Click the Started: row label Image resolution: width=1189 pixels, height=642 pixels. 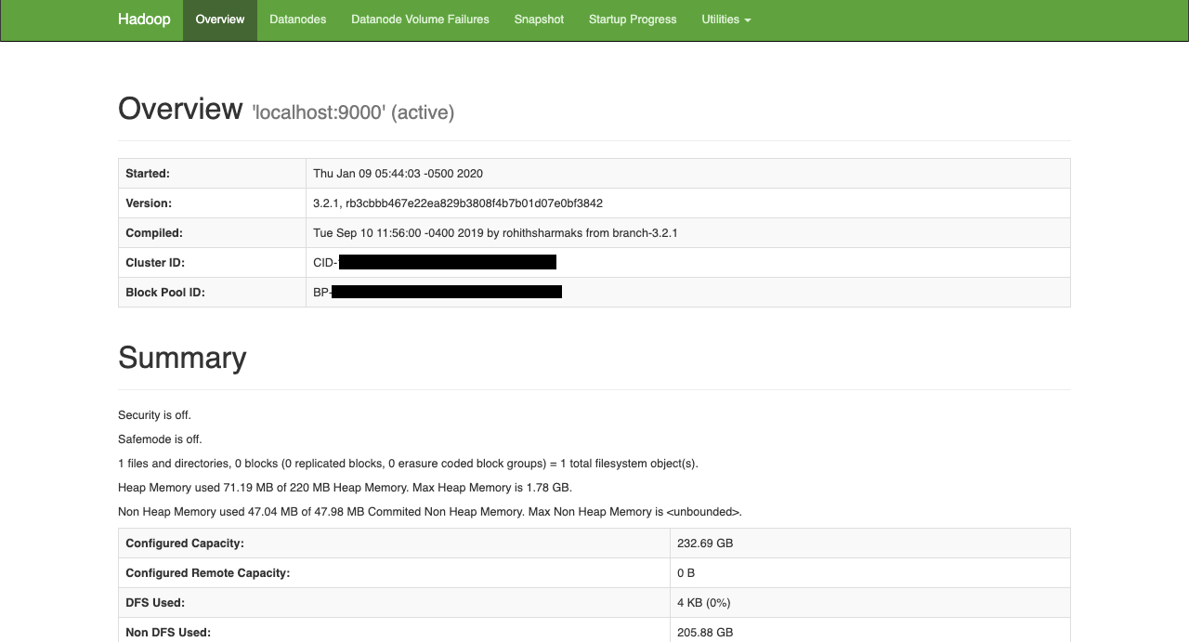click(x=148, y=174)
